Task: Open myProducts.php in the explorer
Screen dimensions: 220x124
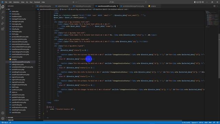Action: tap(17, 27)
